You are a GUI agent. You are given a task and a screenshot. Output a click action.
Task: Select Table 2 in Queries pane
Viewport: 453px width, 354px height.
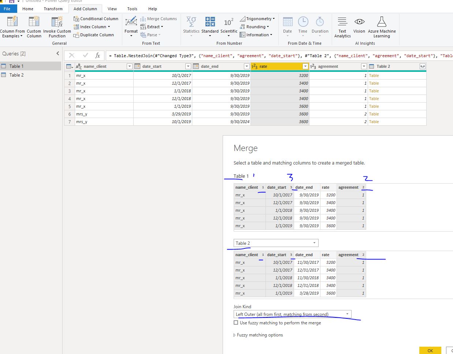[x=31, y=75]
